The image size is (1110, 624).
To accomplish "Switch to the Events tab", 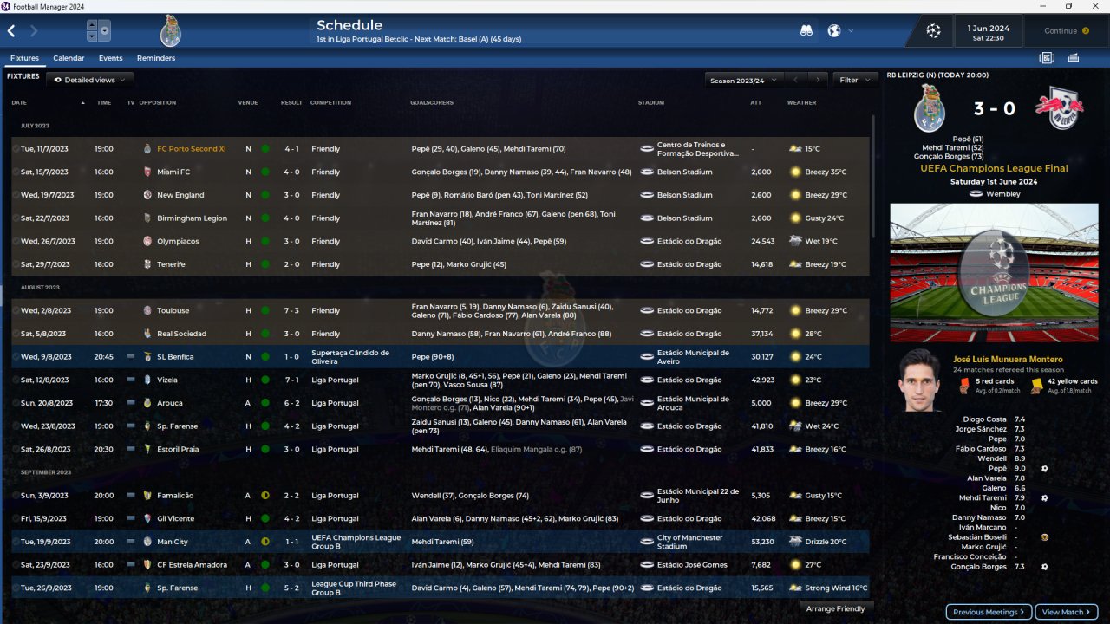I will (x=110, y=58).
